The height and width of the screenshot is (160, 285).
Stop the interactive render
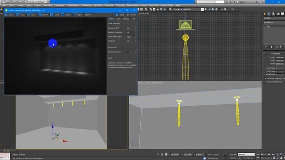120,15
